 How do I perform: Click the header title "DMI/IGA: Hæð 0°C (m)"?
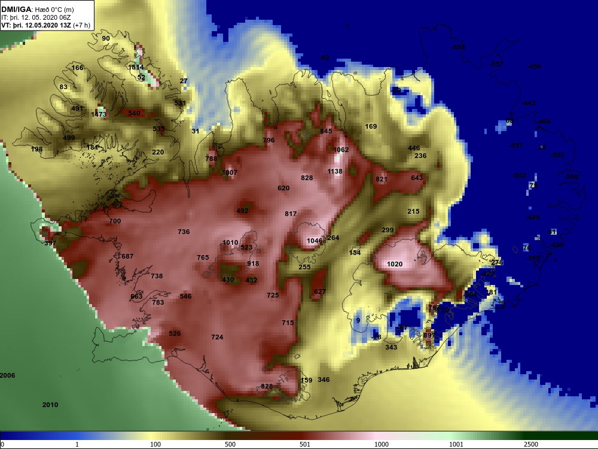pyautogui.click(x=37, y=9)
